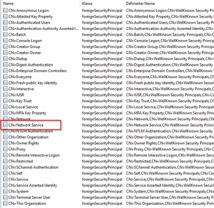The height and width of the screenshot is (208, 214).
Task: Select the CN=SChannel Authentication name entry
Action: pyautogui.click(x=33, y=167)
